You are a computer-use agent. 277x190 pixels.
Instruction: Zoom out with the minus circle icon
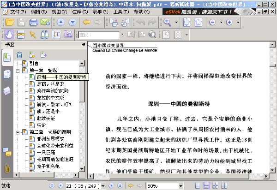212,22
